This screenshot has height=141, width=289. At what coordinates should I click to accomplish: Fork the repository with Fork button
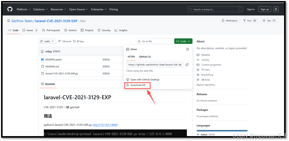click(x=250, y=21)
